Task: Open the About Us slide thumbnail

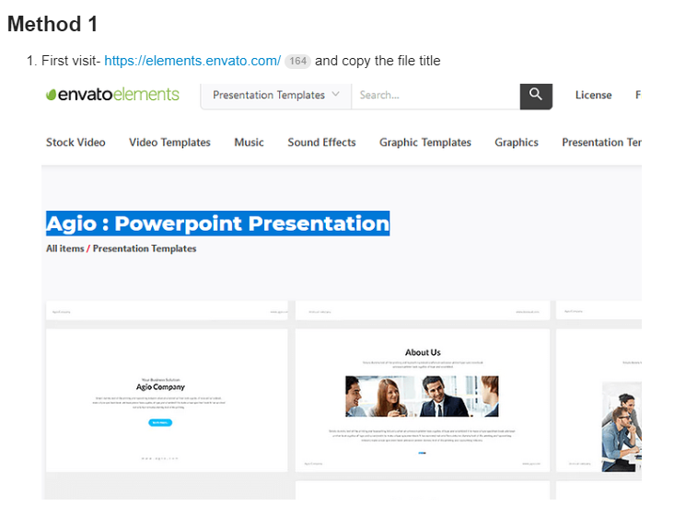Action: pyautogui.click(x=423, y=400)
